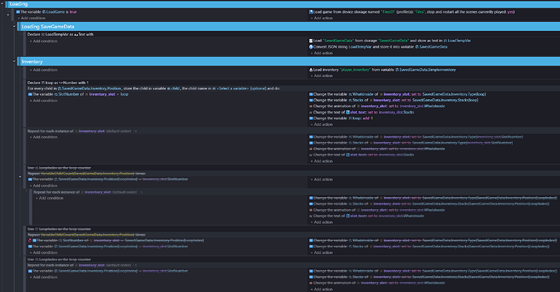Click variable icon of first disabled Position[LoopIndex] condition
The height and width of the screenshot is (292, 560).
click(x=30, y=179)
